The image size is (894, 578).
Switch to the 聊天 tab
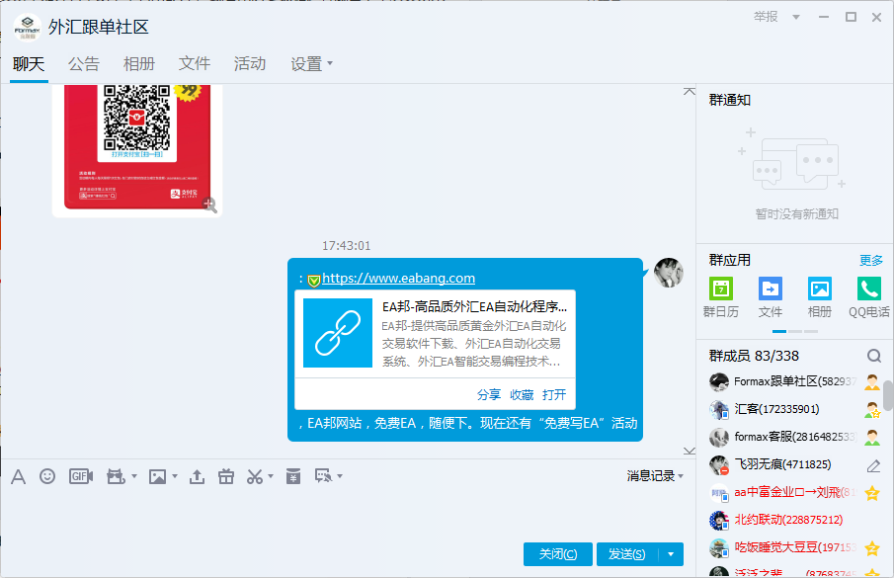click(x=29, y=64)
